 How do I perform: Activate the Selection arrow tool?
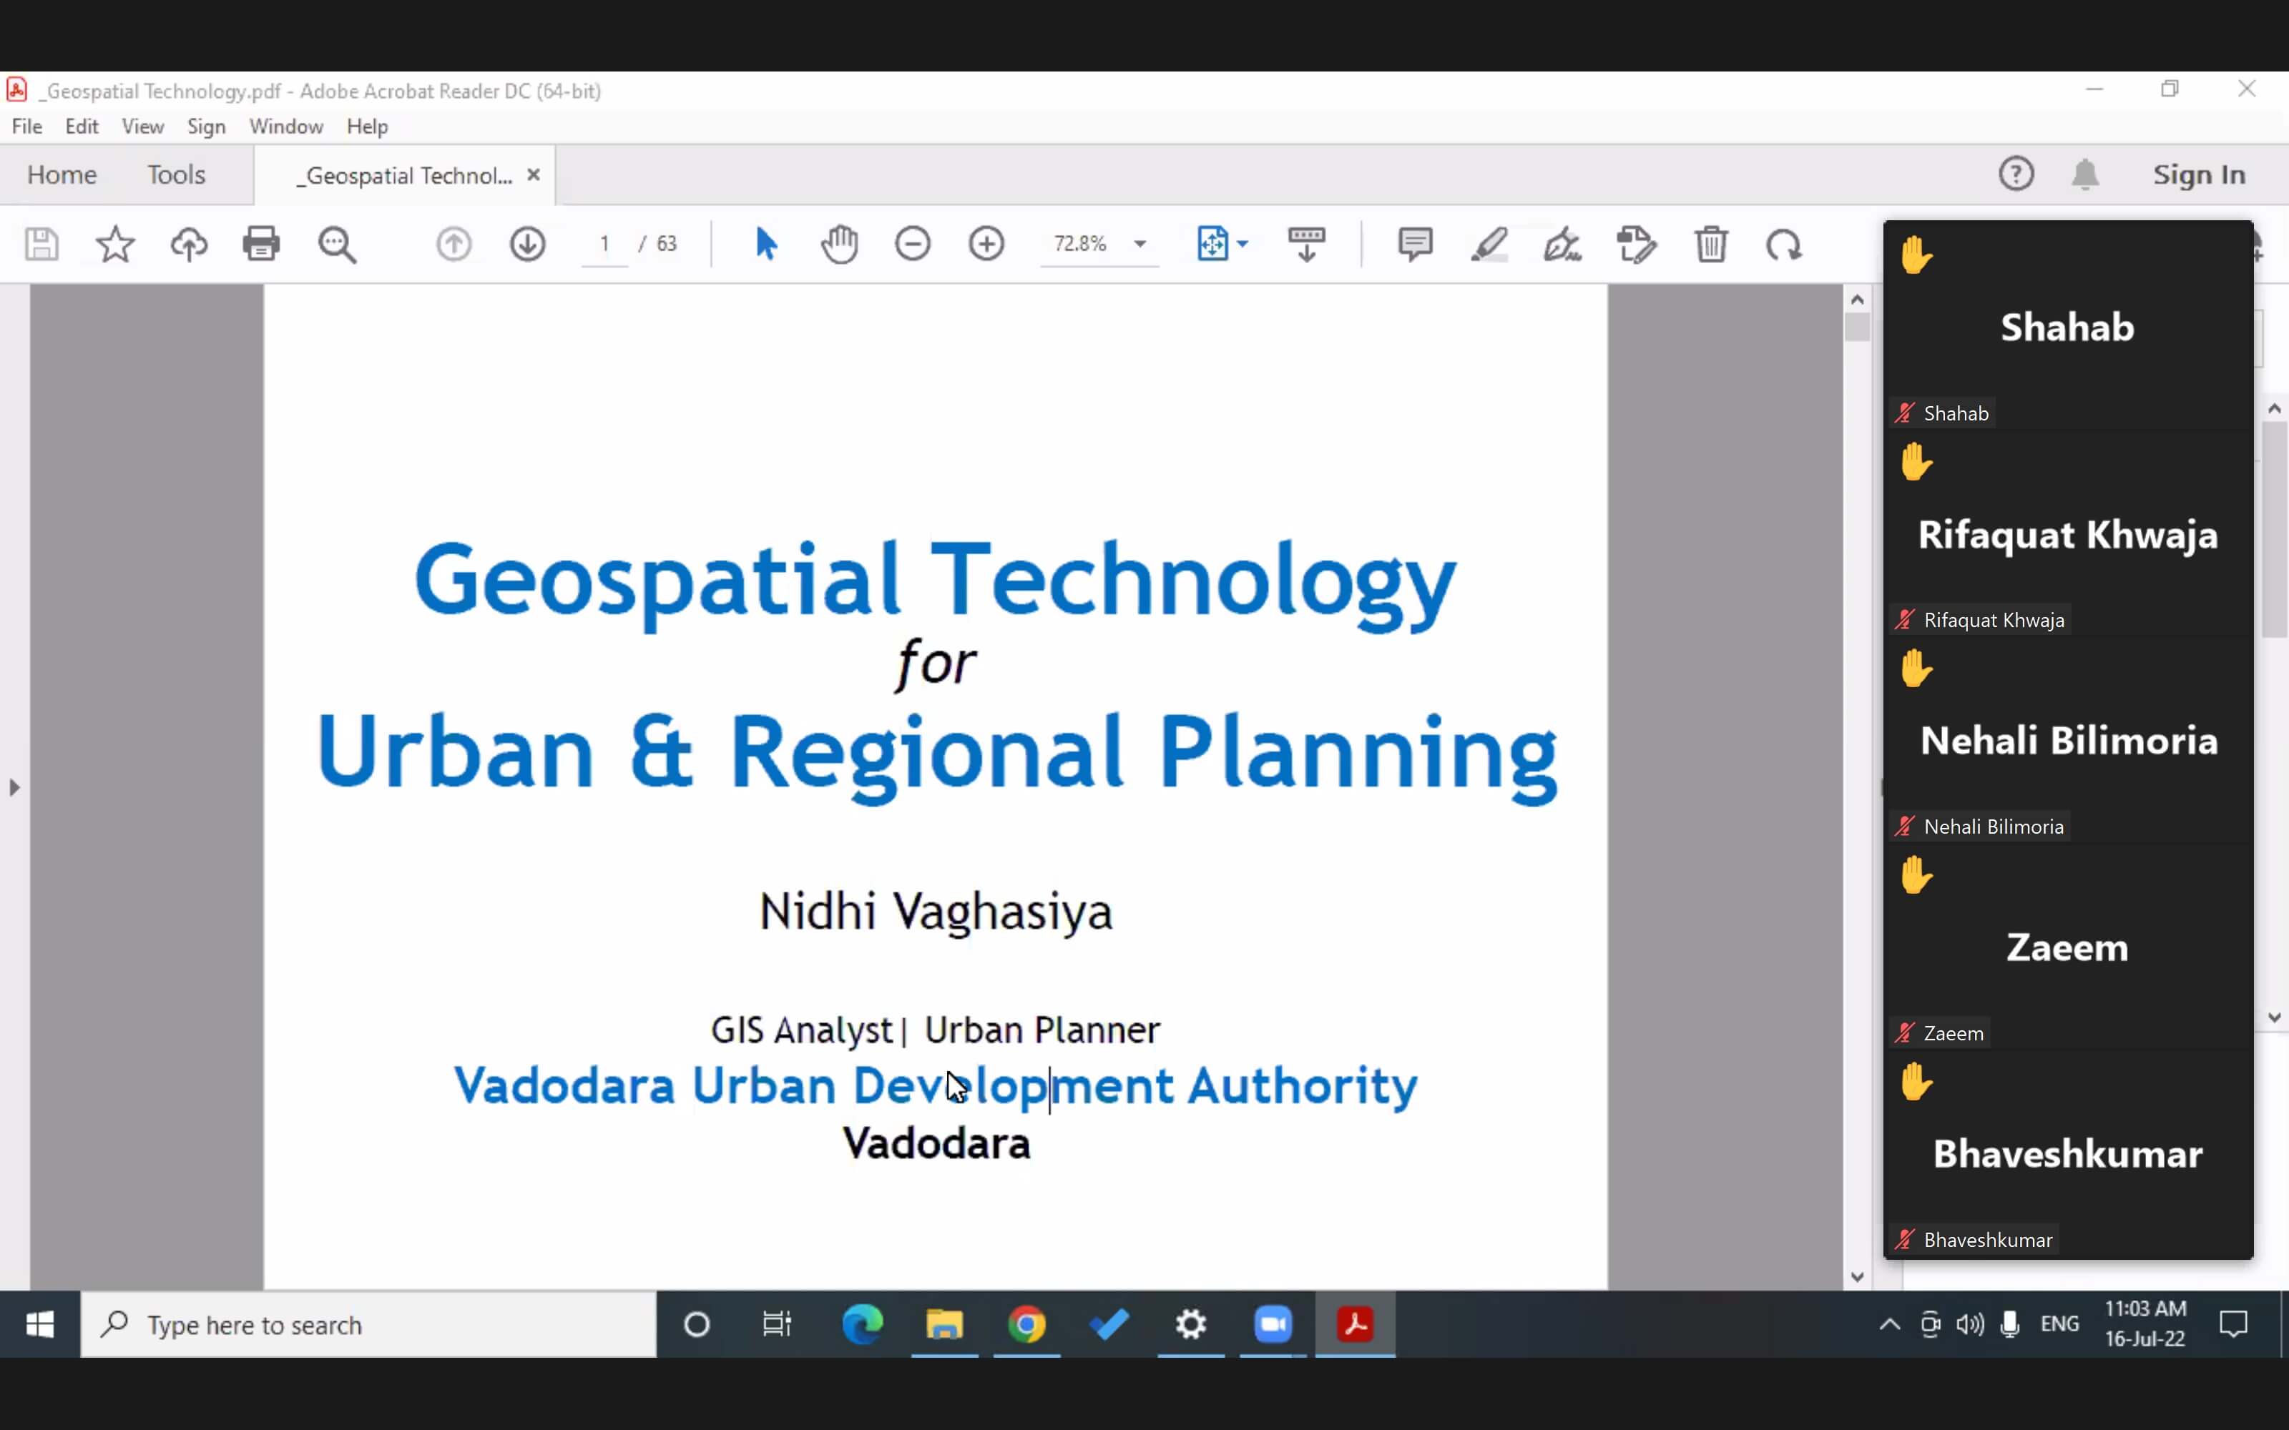coord(766,244)
